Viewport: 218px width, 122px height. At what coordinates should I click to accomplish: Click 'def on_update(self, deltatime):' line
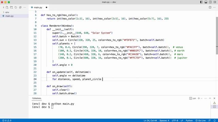click(x=69, y=72)
